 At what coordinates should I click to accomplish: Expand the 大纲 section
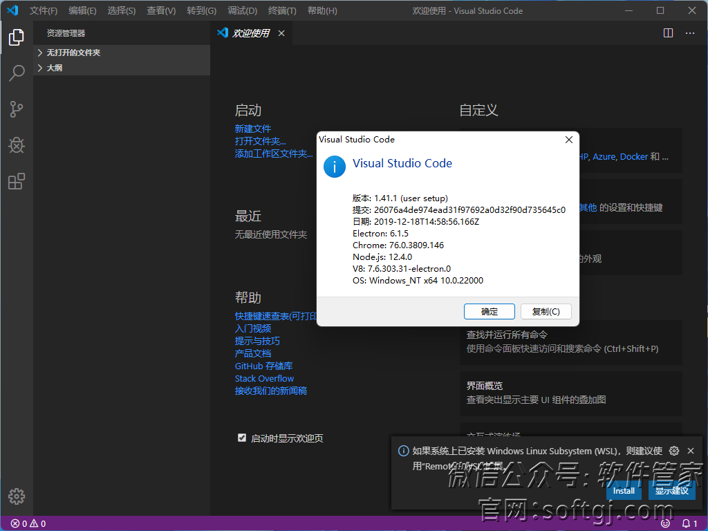pos(122,68)
